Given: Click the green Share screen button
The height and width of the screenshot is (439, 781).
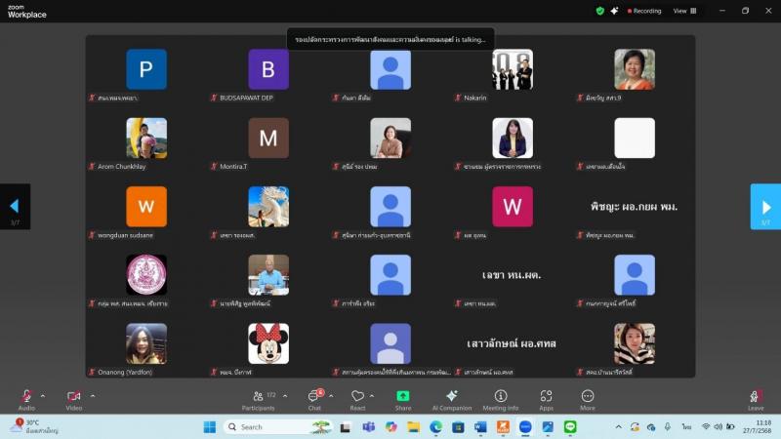Looking at the screenshot, I should [x=403, y=400].
